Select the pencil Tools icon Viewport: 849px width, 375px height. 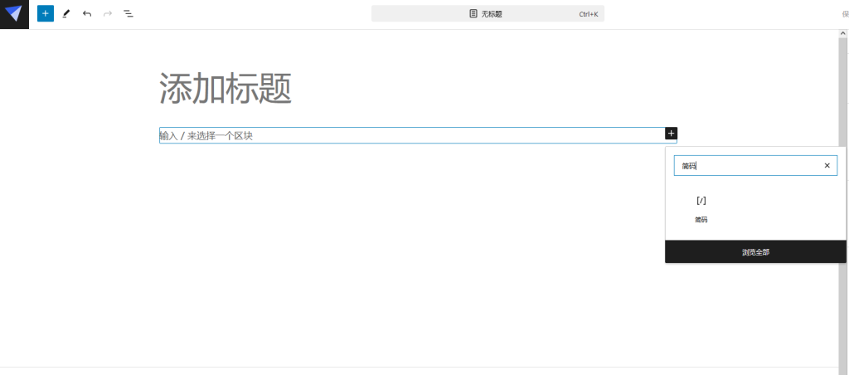[66, 14]
